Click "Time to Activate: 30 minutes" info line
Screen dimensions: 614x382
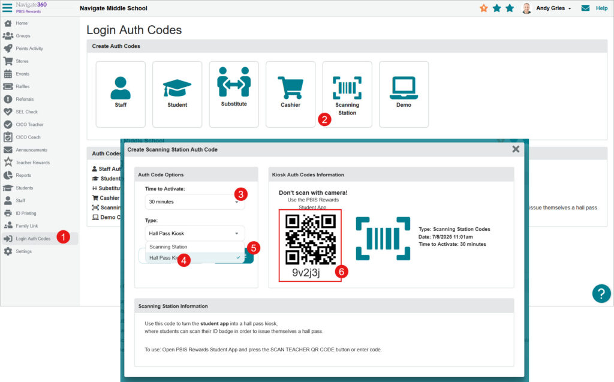[x=452, y=244]
